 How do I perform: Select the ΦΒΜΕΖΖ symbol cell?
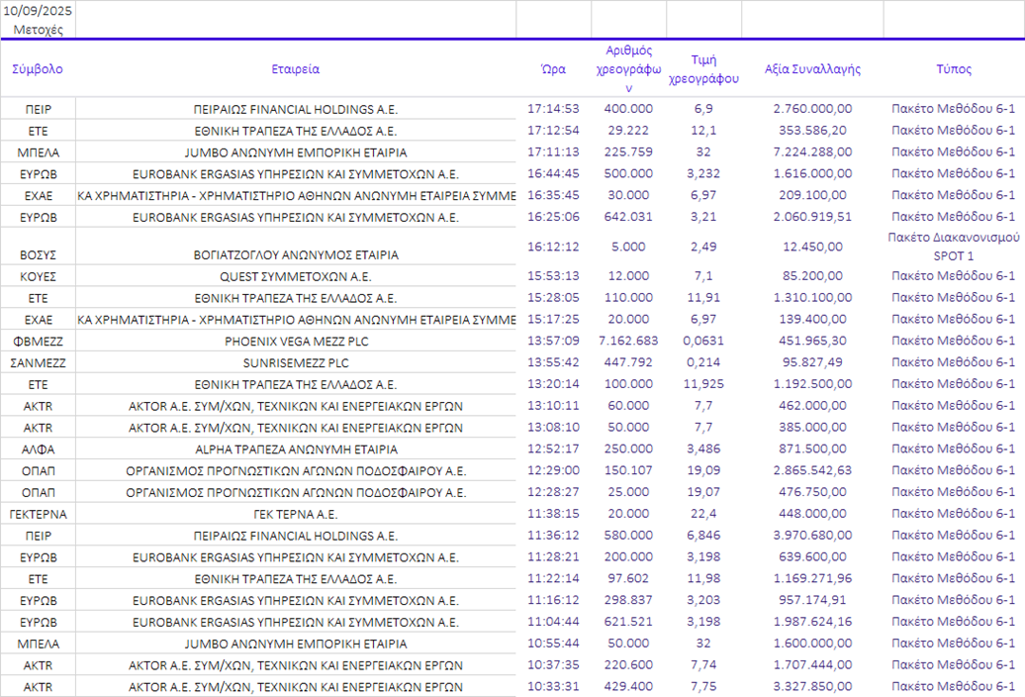[38, 341]
